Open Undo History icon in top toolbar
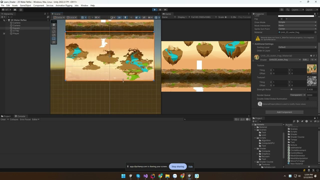This screenshot has height=180, width=320. click(x=282, y=10)
